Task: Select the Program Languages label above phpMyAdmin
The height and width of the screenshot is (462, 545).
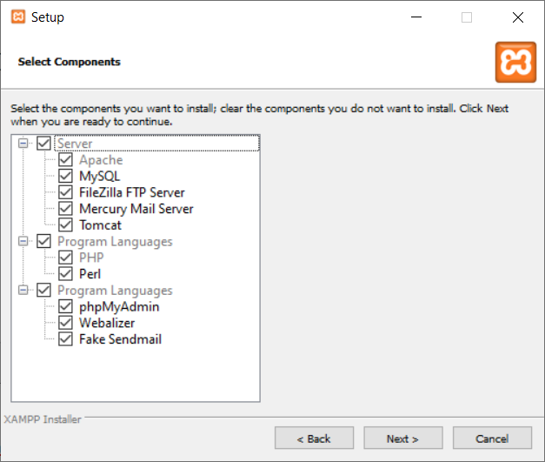Action: tap(115, 291)
